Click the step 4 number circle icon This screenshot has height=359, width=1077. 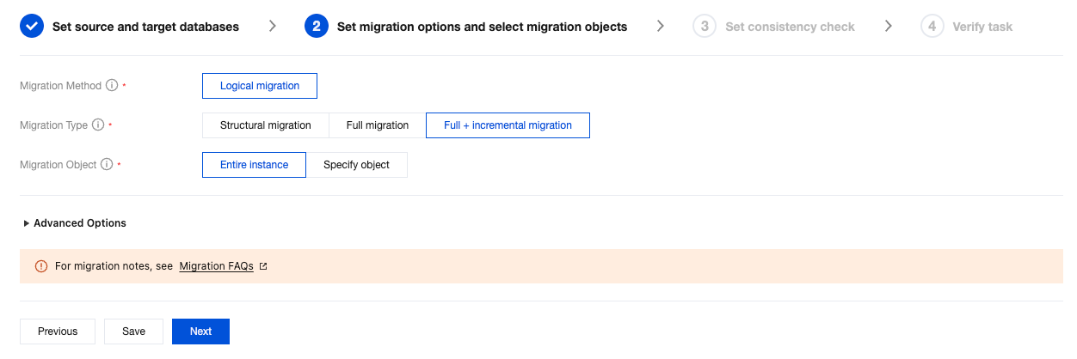(932, 27)
